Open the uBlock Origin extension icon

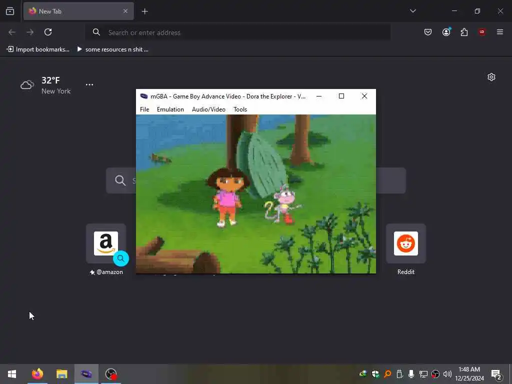click(481, 32)
